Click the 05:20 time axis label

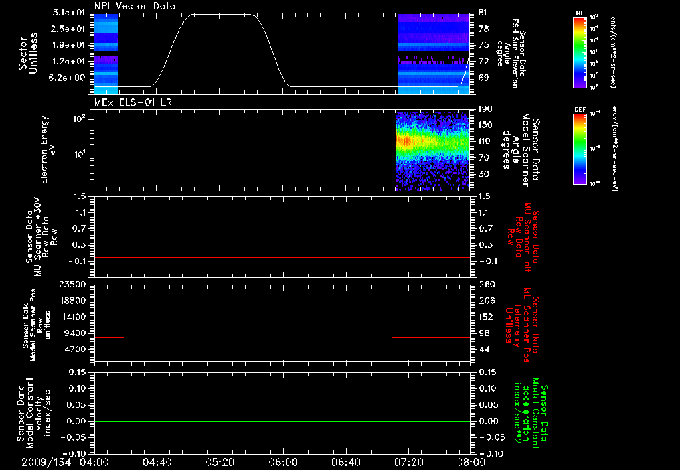(x=220, y=462)
